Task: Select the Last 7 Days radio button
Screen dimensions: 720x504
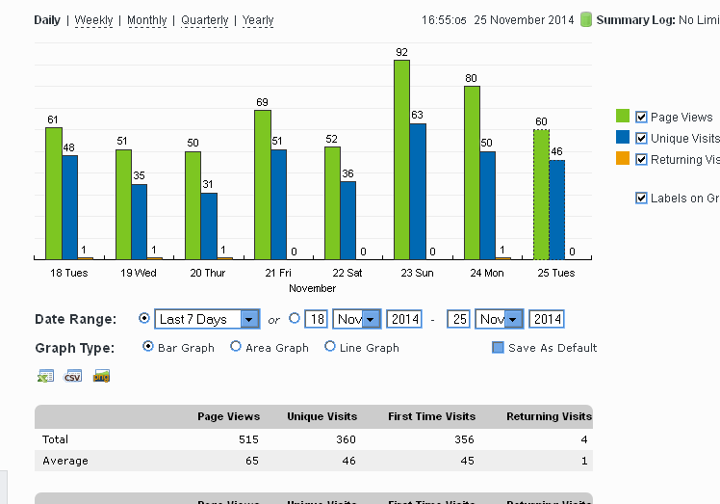Action: (x=144, y=318)
